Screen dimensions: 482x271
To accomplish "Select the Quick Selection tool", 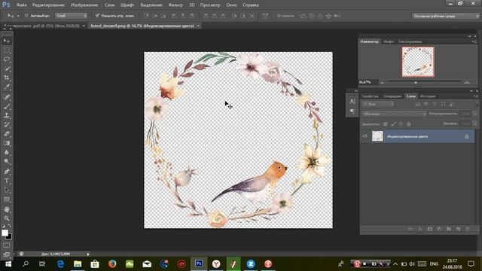I will tap(7, 69).
